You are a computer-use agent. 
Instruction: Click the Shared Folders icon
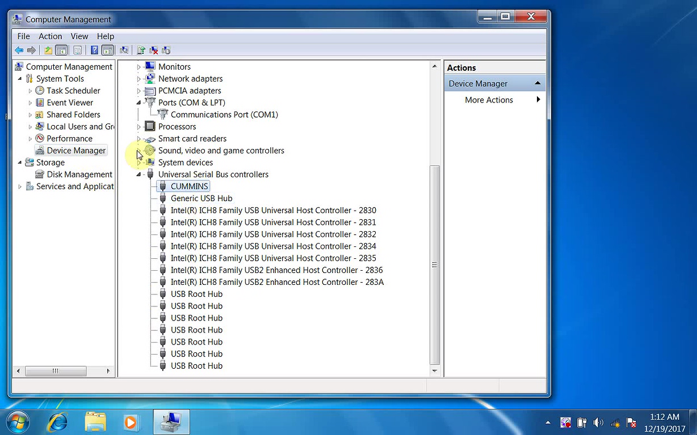[x=40, y=114]
